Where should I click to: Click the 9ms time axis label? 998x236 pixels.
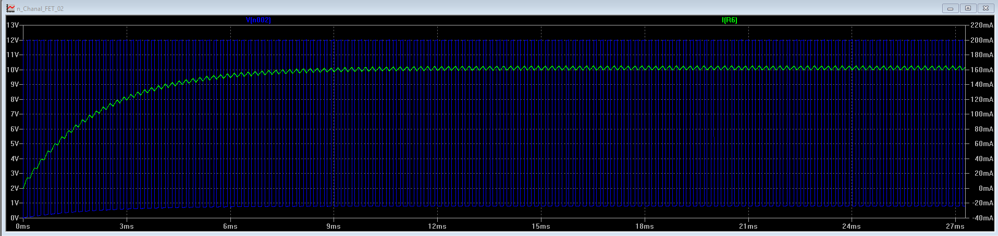[334, 226]
